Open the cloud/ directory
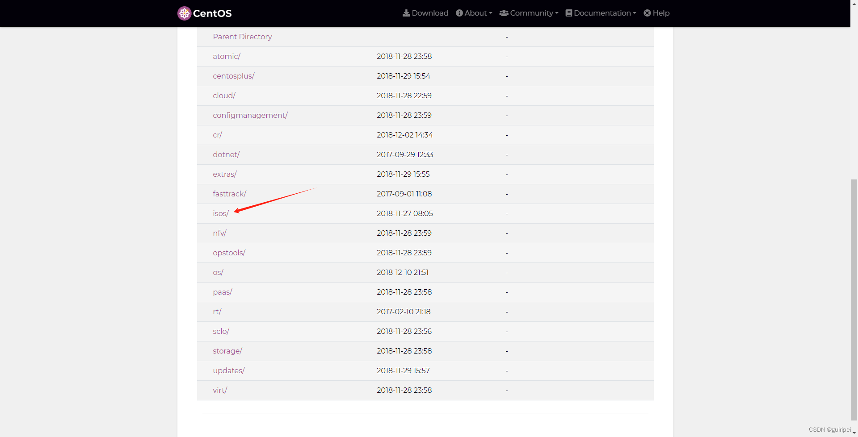The height and width of the screenshot is (437, 858). [x=224, y=96]
